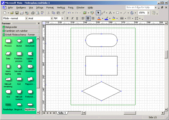
Task: Toggle bold (F) formatting
Action: pos(68,18)
